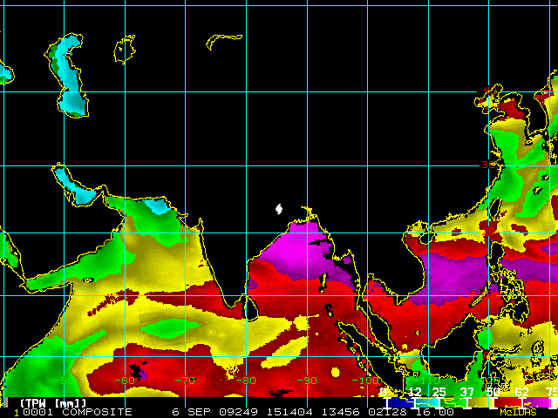
Task: Select the cyan segment of the color scale
Action: (x=426, y=402)
